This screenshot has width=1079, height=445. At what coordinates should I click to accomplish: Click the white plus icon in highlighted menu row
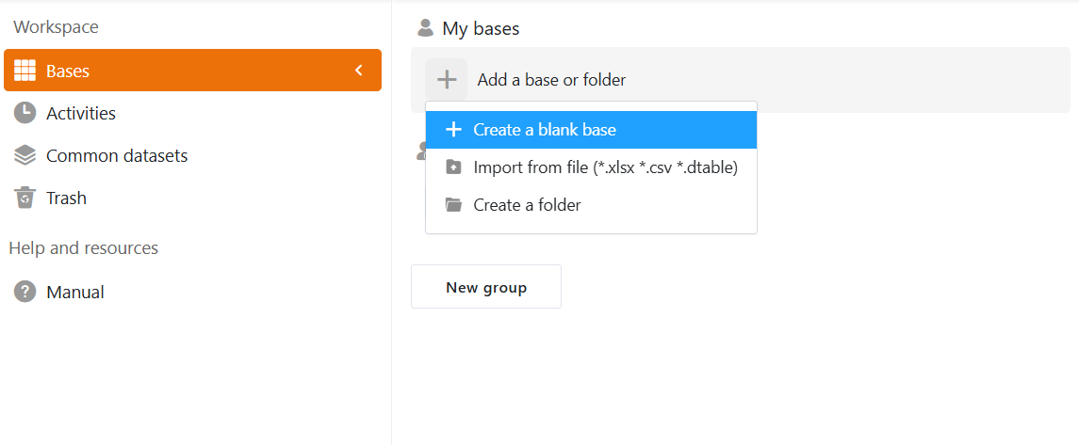[x=453, y=130]
